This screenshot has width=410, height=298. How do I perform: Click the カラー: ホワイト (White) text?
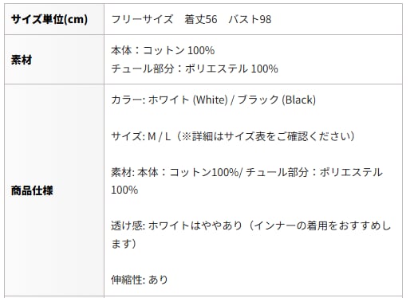[169, 100]
